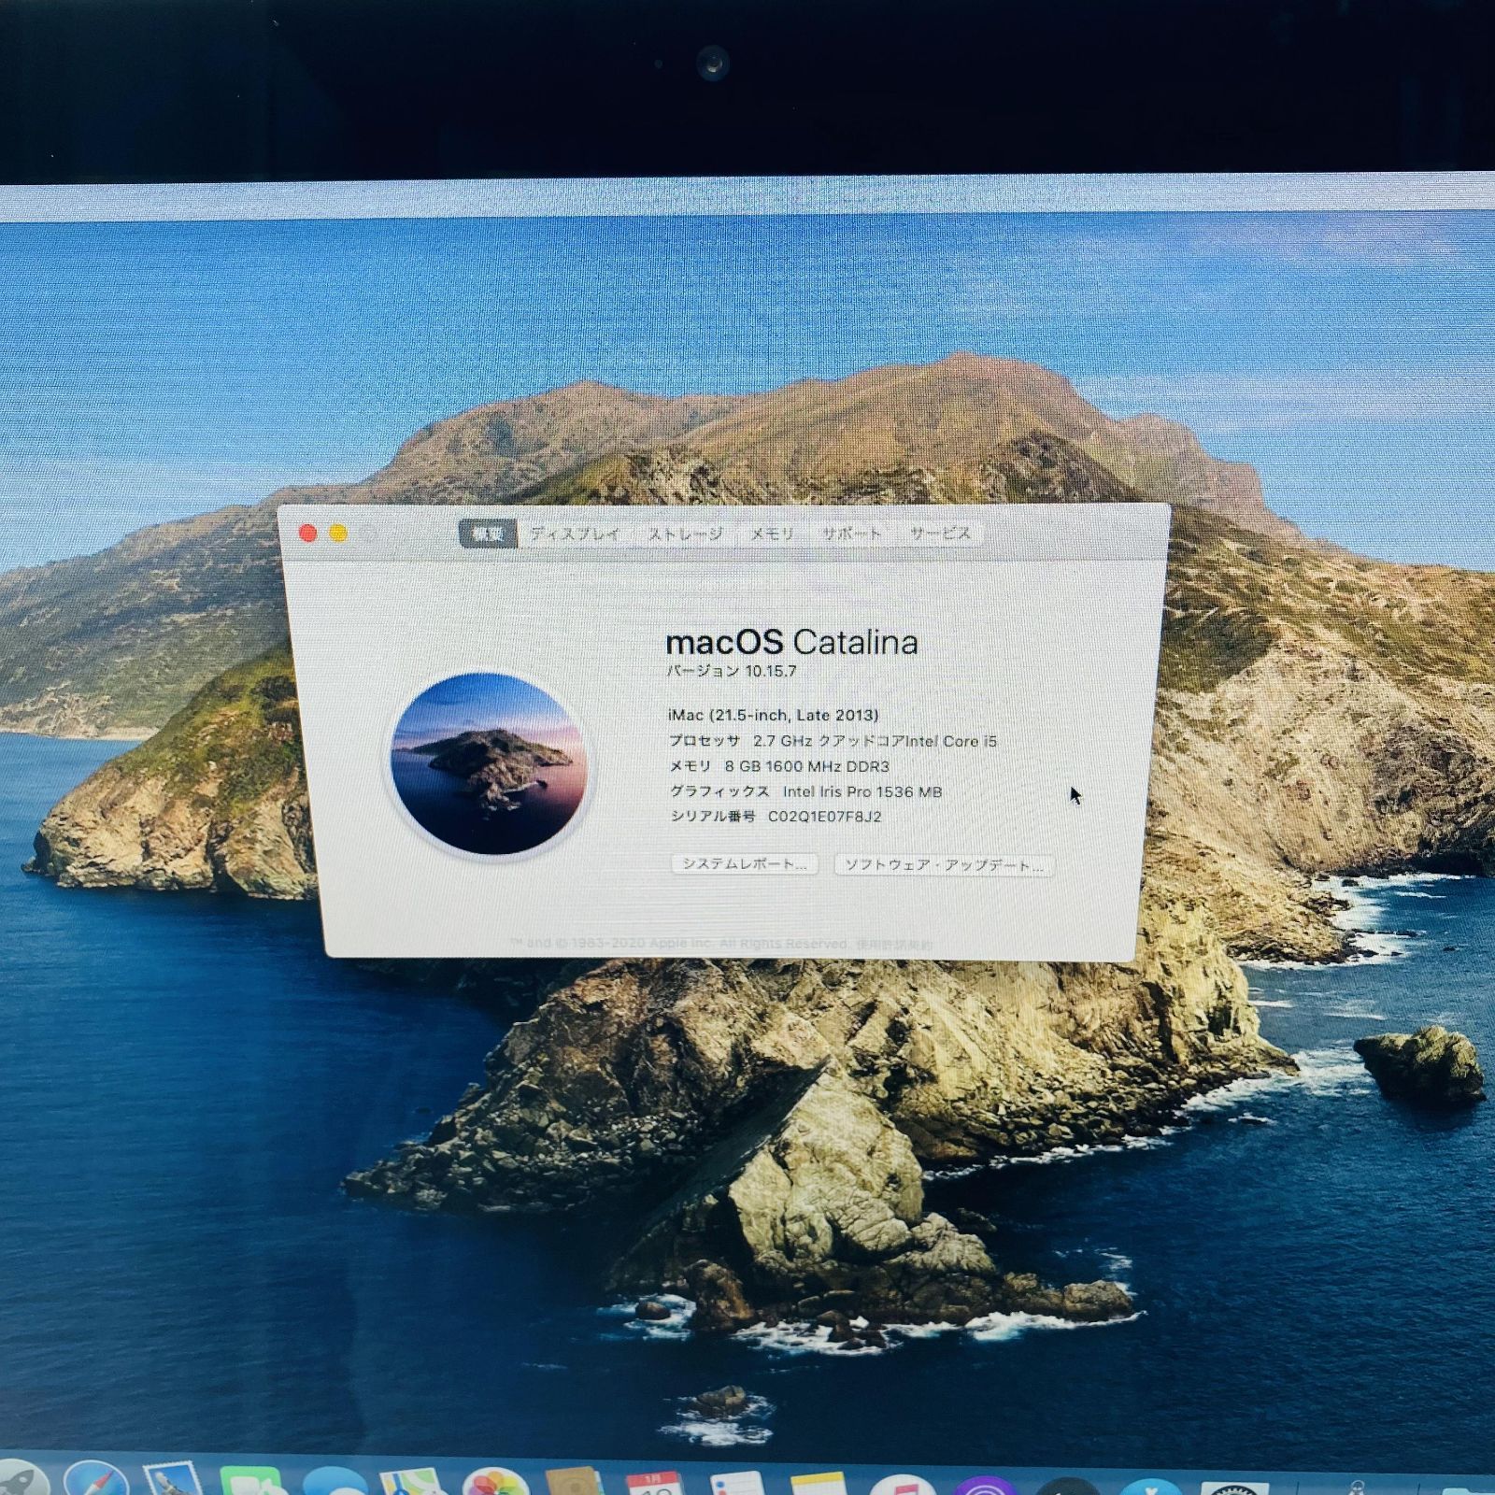Switch to the ディスプレイ tab

coord(575,534)
